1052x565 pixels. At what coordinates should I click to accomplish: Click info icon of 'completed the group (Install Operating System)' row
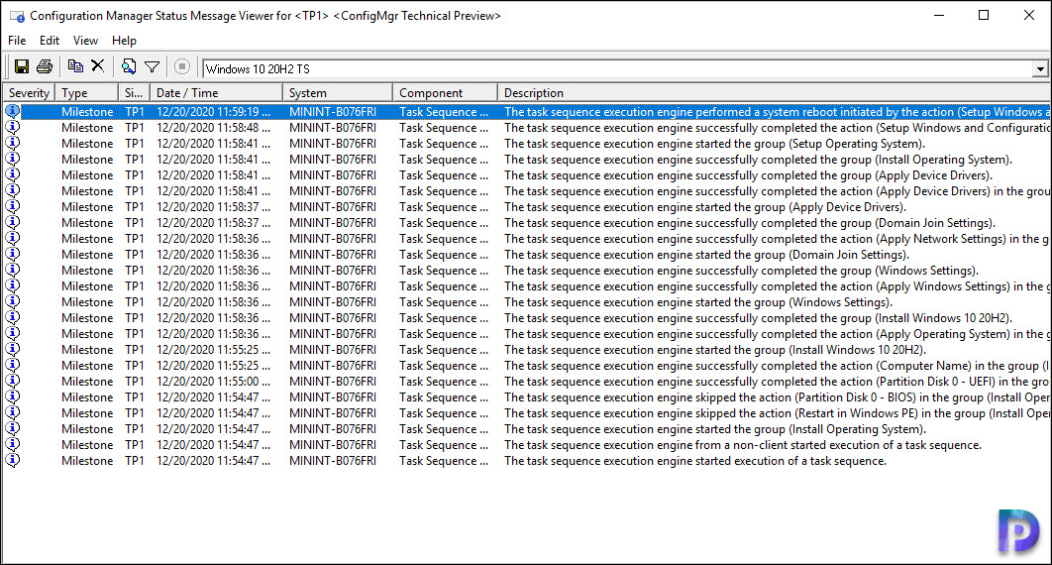13,159
